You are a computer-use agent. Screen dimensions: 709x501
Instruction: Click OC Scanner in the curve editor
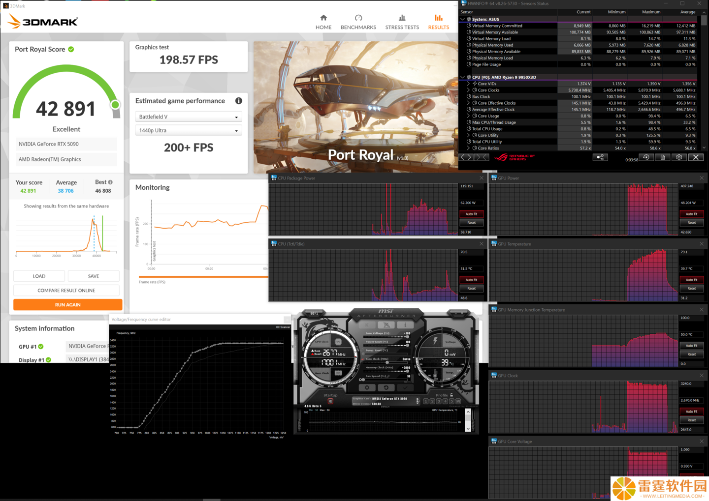tap(283, 327)
